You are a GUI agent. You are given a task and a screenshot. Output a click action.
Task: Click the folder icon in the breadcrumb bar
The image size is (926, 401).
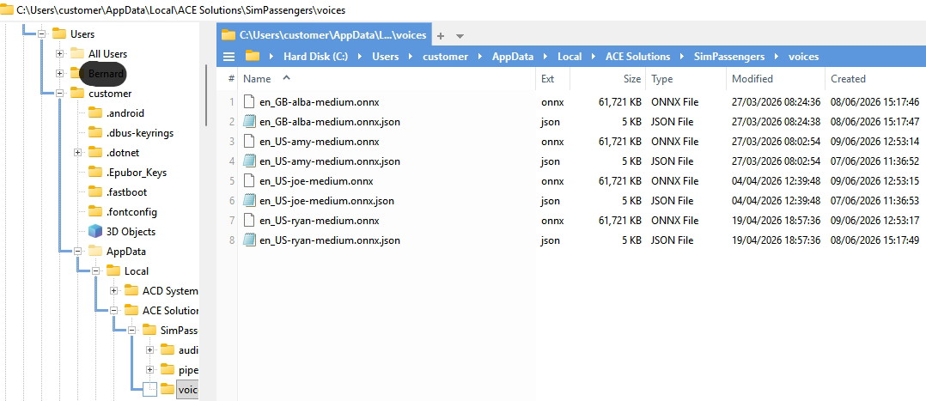click(253, 57)
